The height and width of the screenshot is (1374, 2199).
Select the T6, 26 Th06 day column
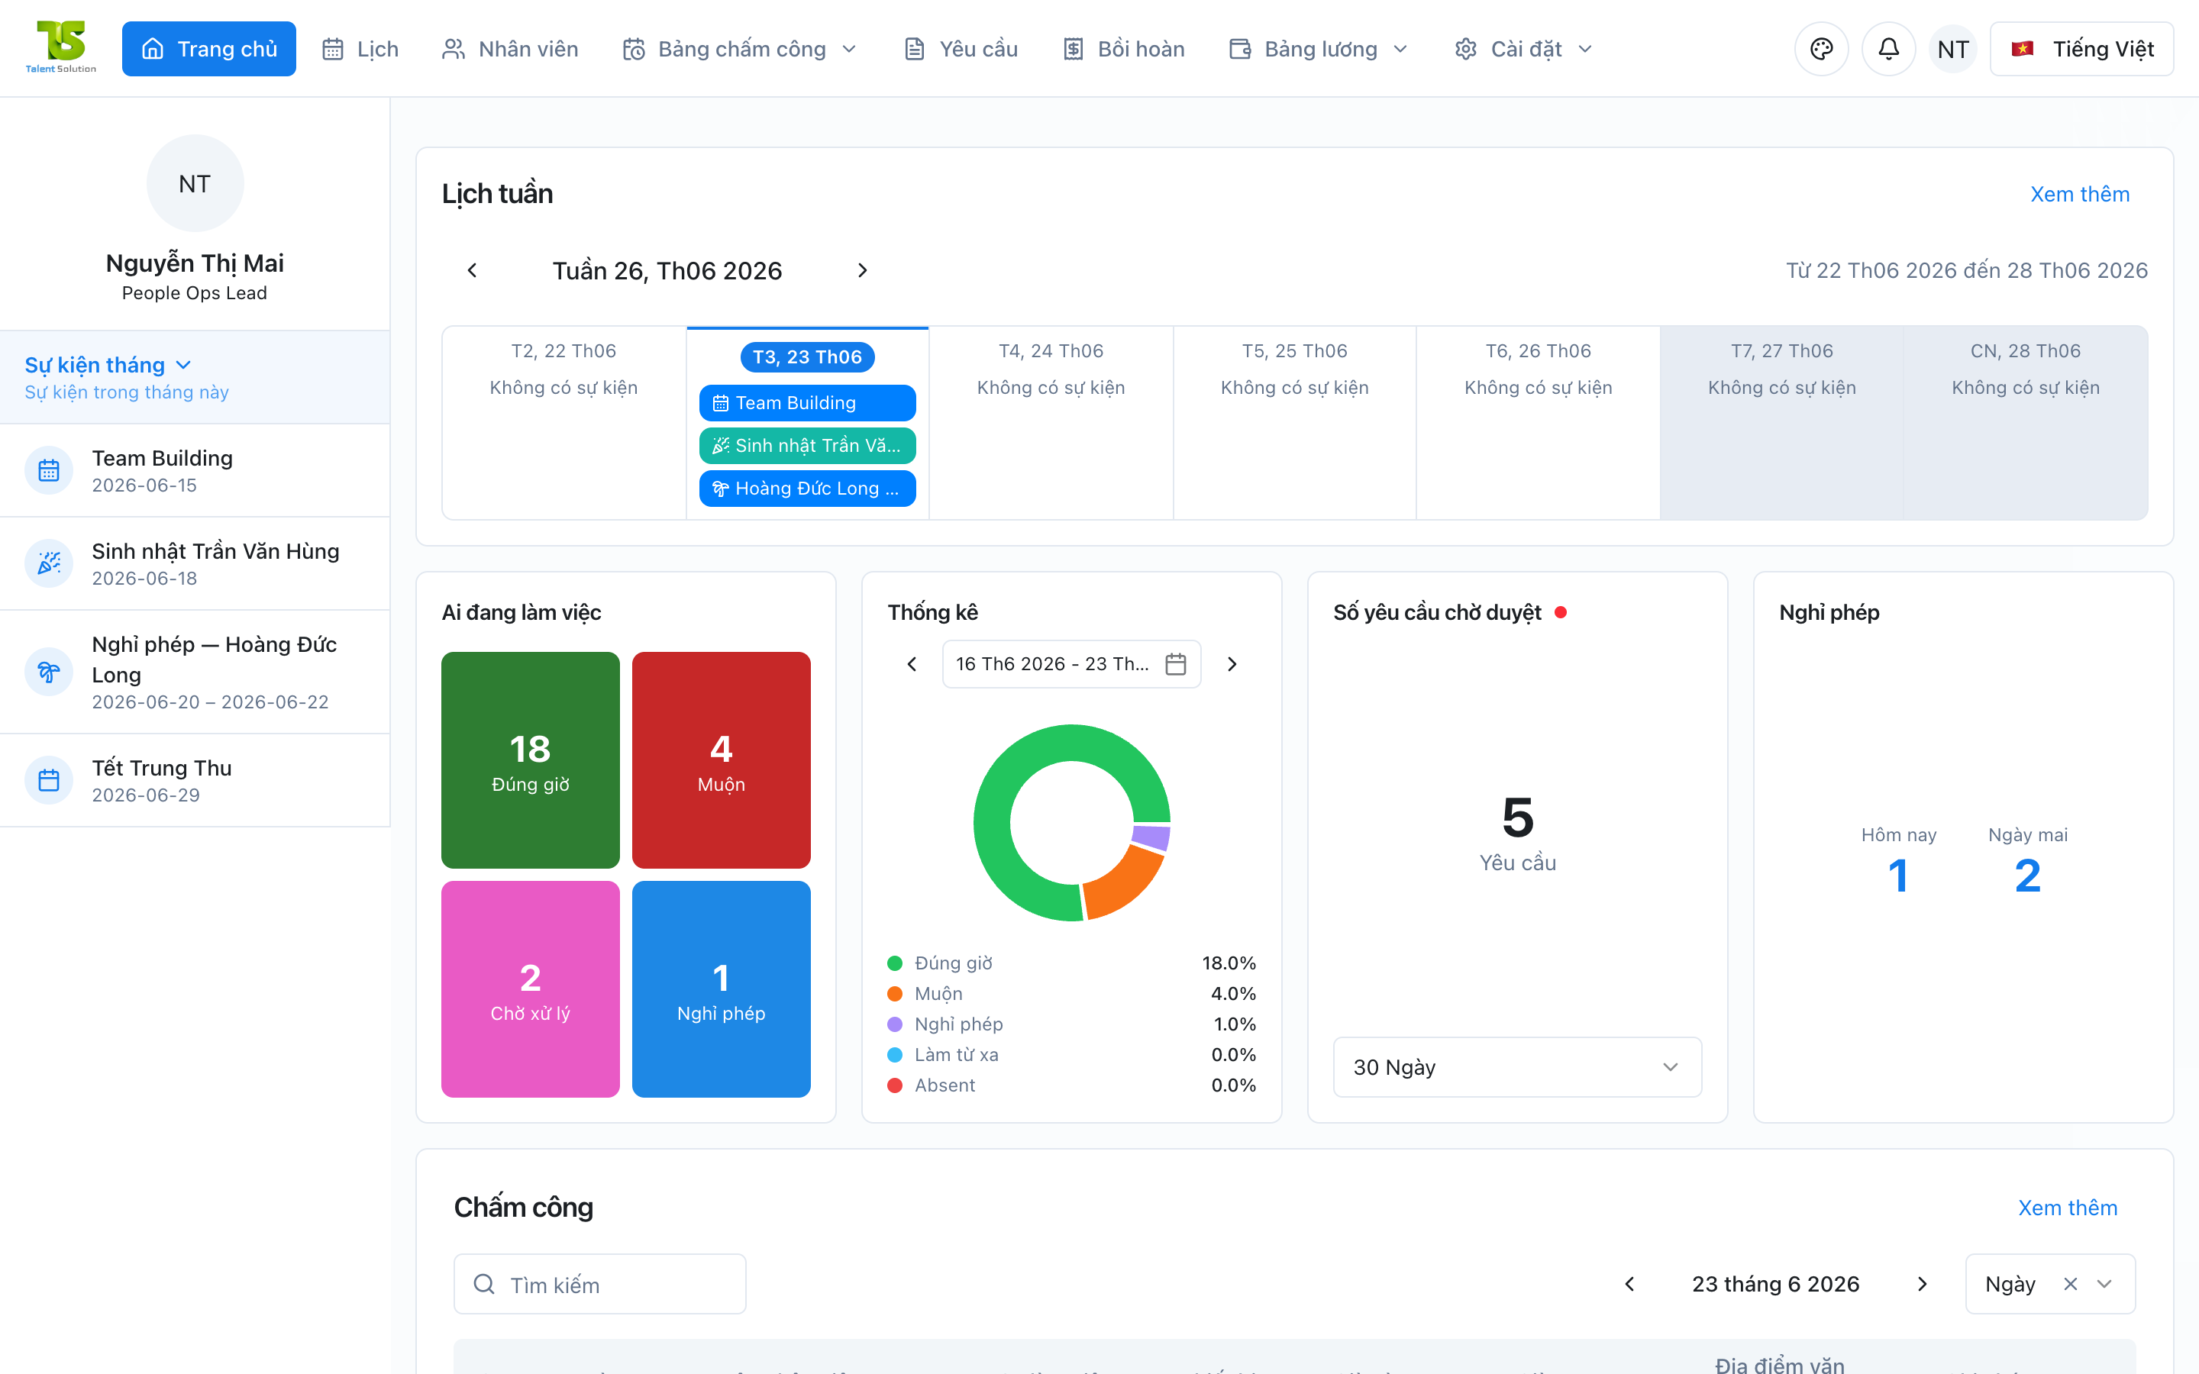click(x=1538, y=423)
